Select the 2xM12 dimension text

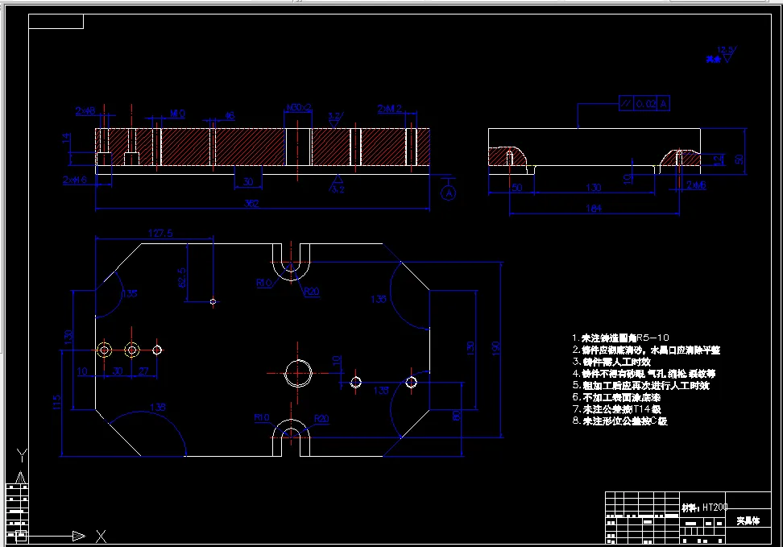coord(390,109)
